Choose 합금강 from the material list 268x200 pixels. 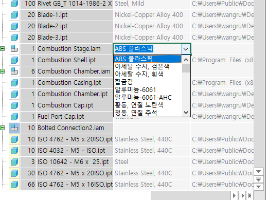click(x=148, y=82)
